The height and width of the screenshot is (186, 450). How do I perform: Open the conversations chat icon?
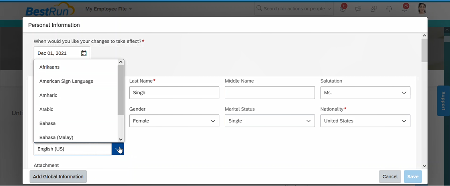pos(358,9)
